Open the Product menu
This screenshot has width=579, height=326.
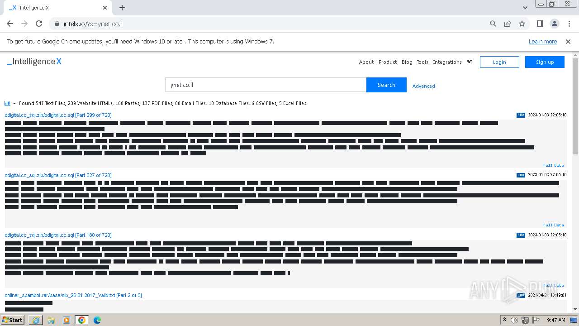[388, 62]
